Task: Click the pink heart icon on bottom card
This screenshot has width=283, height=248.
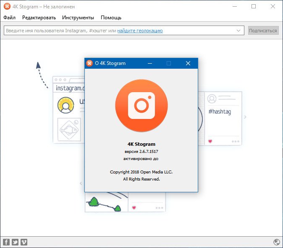Action: 134,208
